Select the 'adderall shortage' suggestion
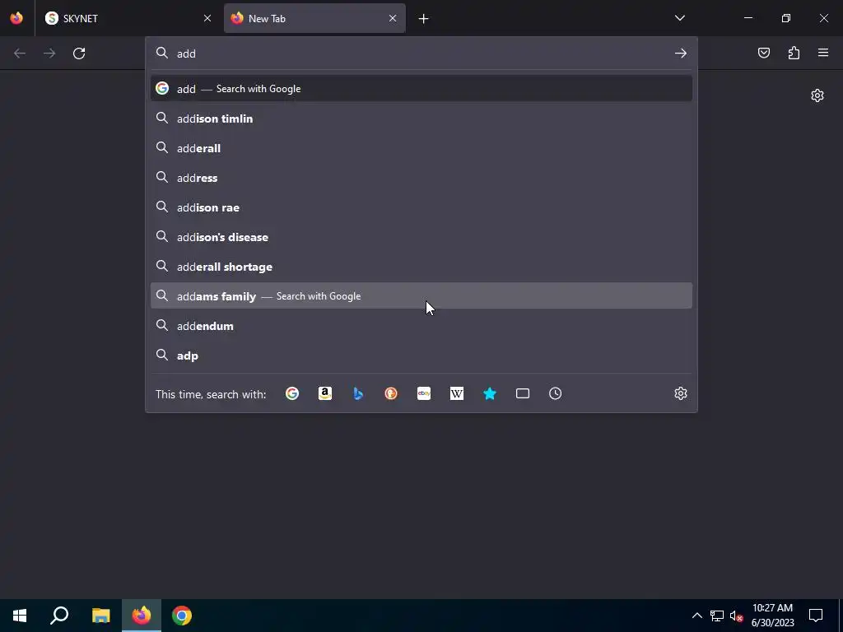The height and width of the screenshot is (632, 843). (421, 267)
